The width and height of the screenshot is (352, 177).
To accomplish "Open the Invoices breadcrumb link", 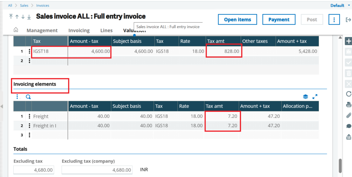I will [43, 5].
